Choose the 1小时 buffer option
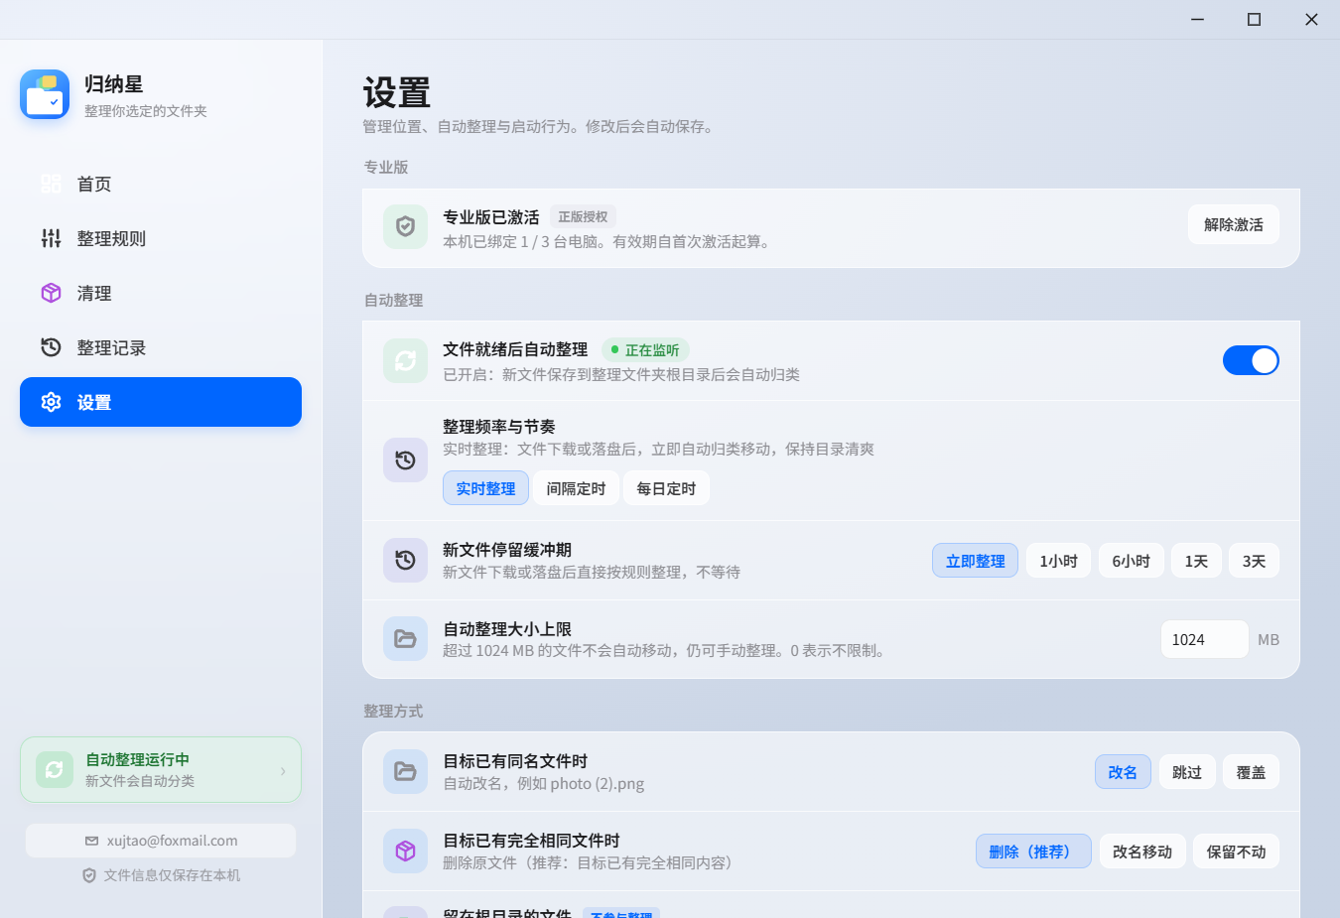1340x918 pixels. tap(1059, 561)
